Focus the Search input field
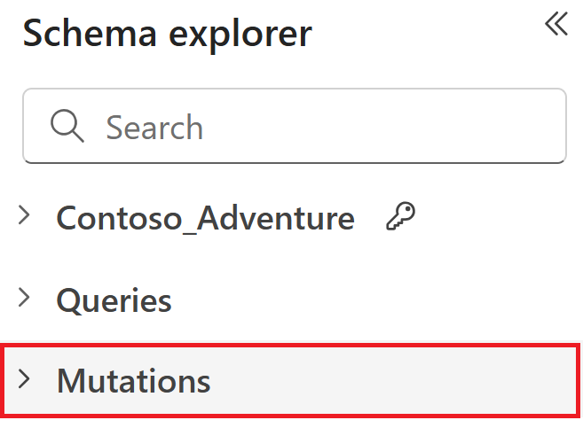The width and height of the screenshot is (583, 428). 311,127
